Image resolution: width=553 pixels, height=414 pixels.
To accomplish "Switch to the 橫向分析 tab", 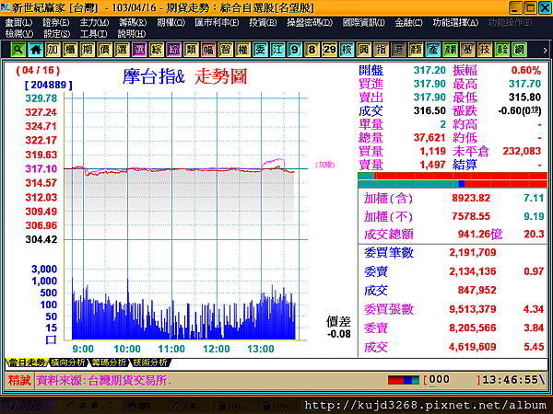I will pos(67,362).
